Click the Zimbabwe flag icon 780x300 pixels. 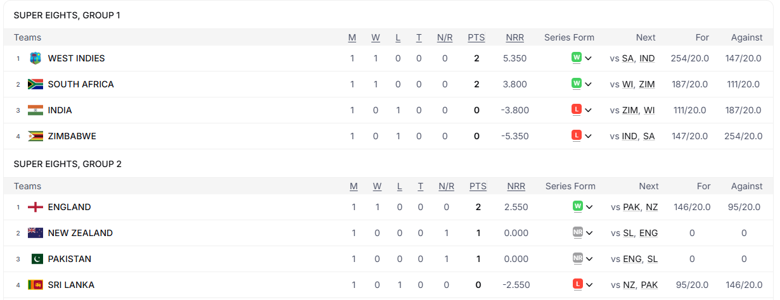coord(35,136)
